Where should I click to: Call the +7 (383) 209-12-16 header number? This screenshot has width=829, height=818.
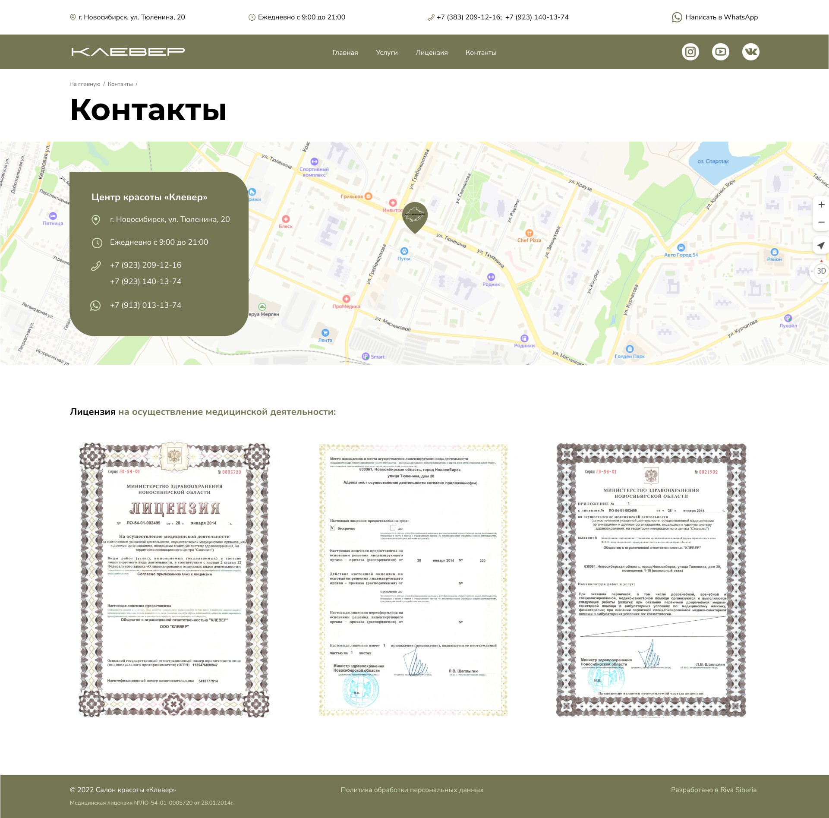469,17
